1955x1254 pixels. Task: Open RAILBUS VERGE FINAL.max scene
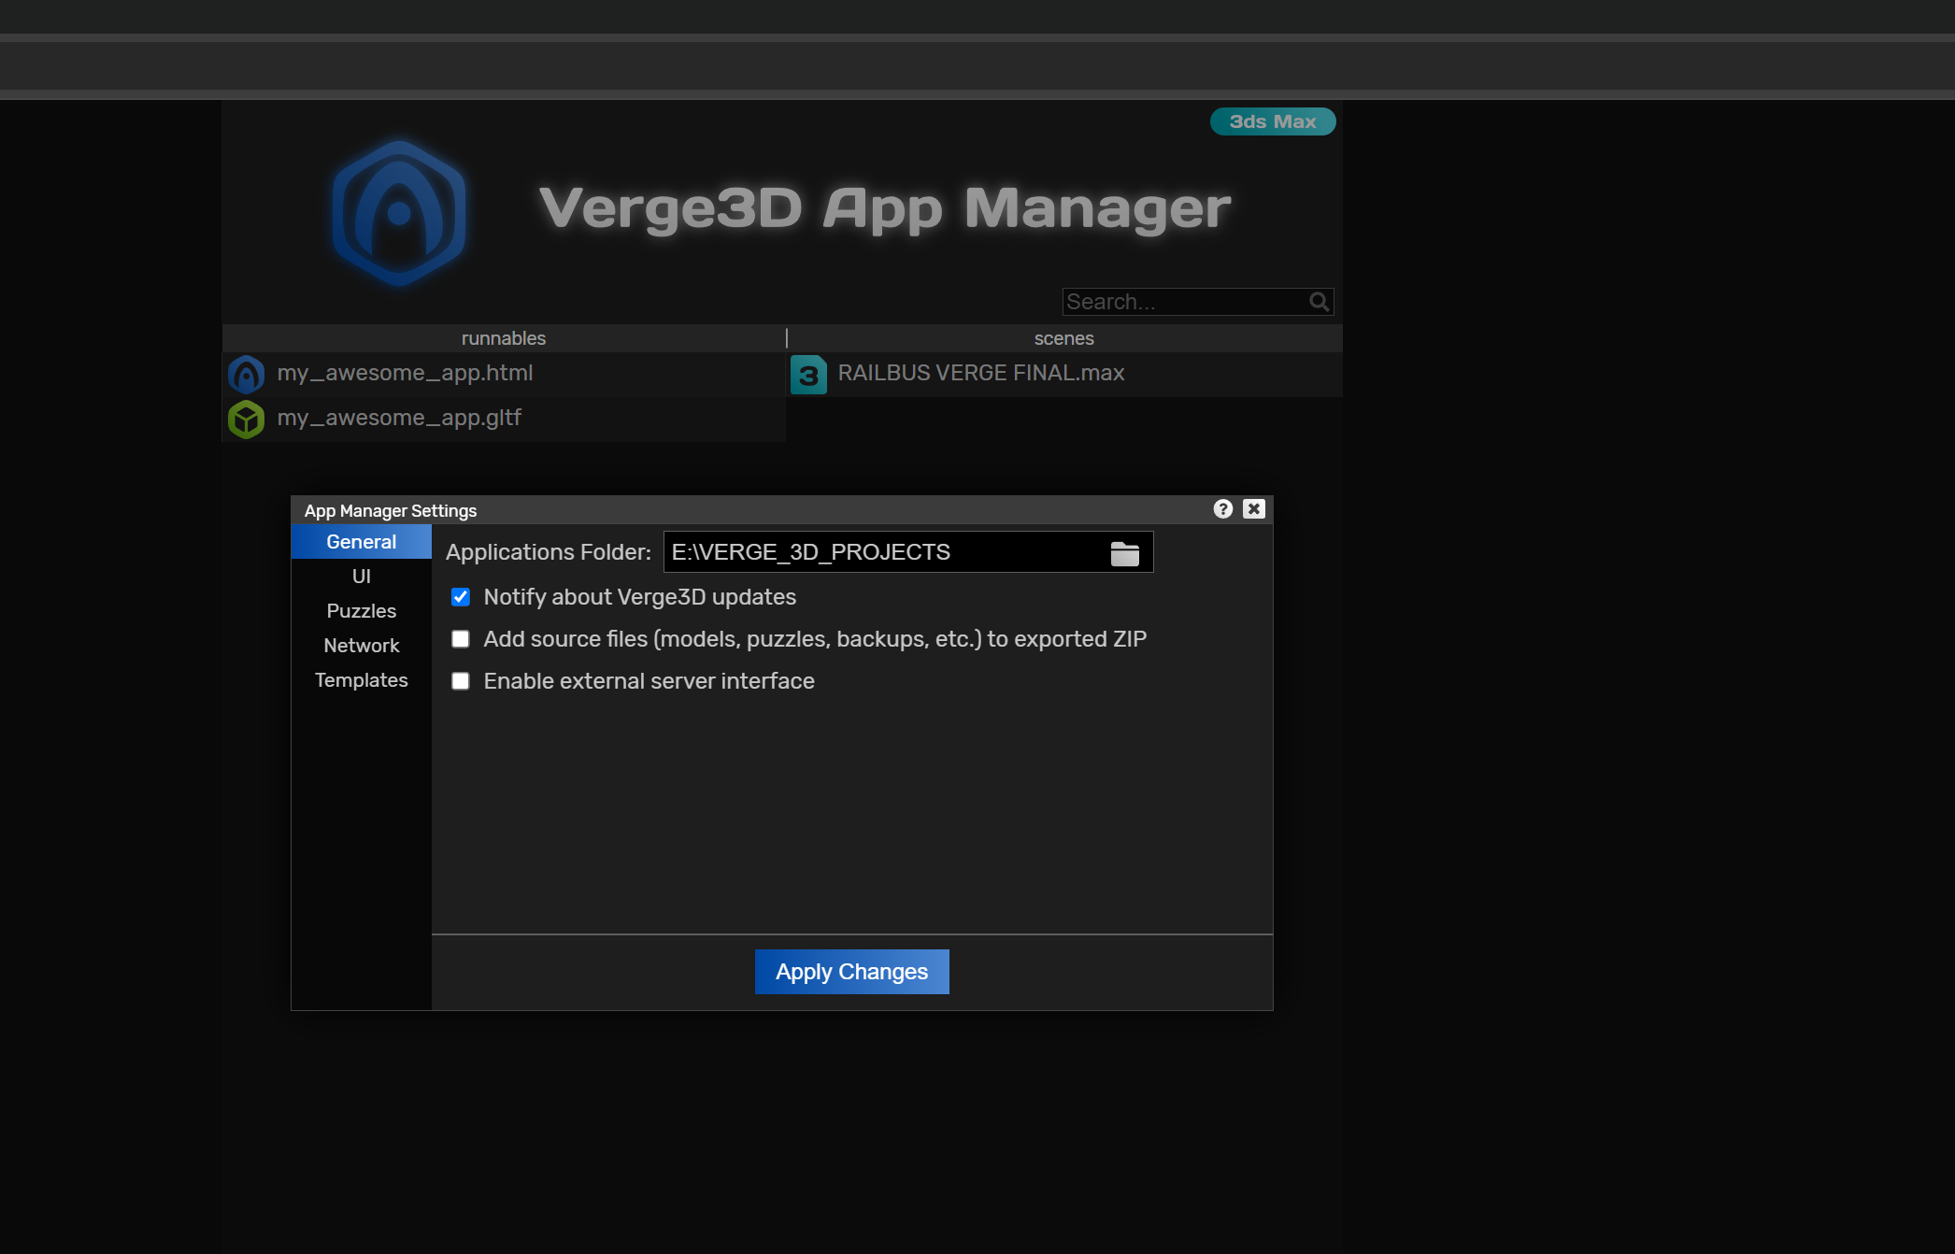(981, 373)
